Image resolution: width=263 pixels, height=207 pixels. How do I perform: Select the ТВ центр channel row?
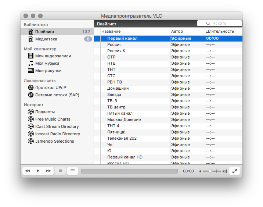[168, 107]
